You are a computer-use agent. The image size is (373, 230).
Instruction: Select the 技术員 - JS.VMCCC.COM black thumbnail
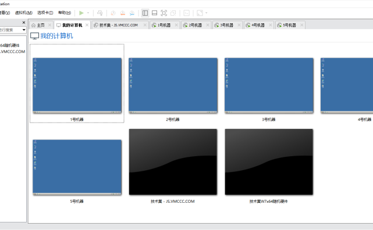(x=173, y=162)
